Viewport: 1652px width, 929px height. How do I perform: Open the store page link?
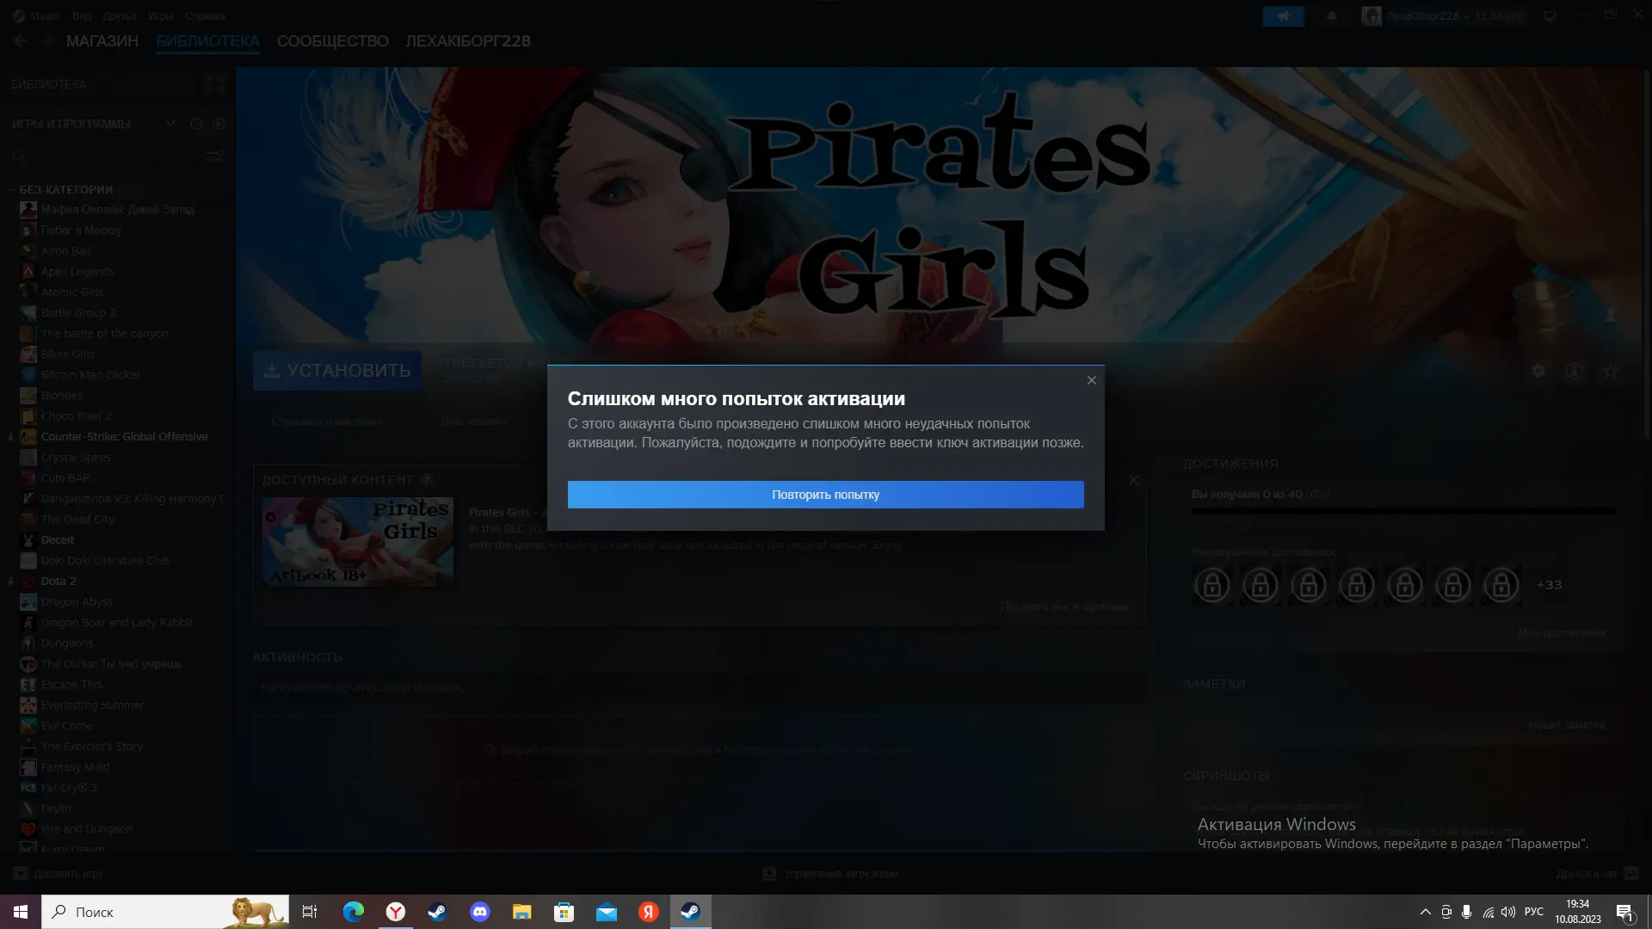click(327, 421)
